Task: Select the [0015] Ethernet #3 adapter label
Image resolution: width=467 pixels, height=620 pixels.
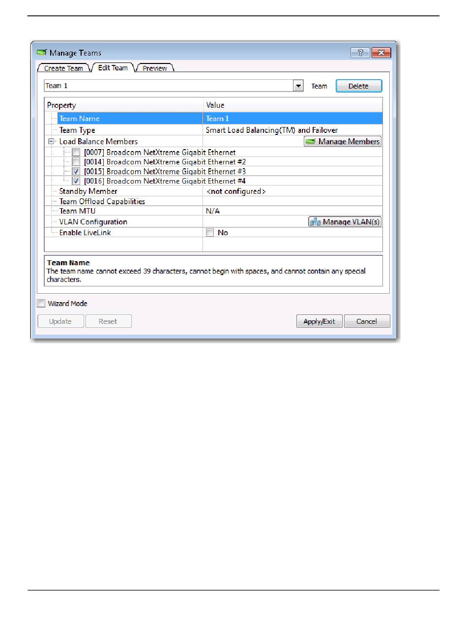Action: pos(165,171)
